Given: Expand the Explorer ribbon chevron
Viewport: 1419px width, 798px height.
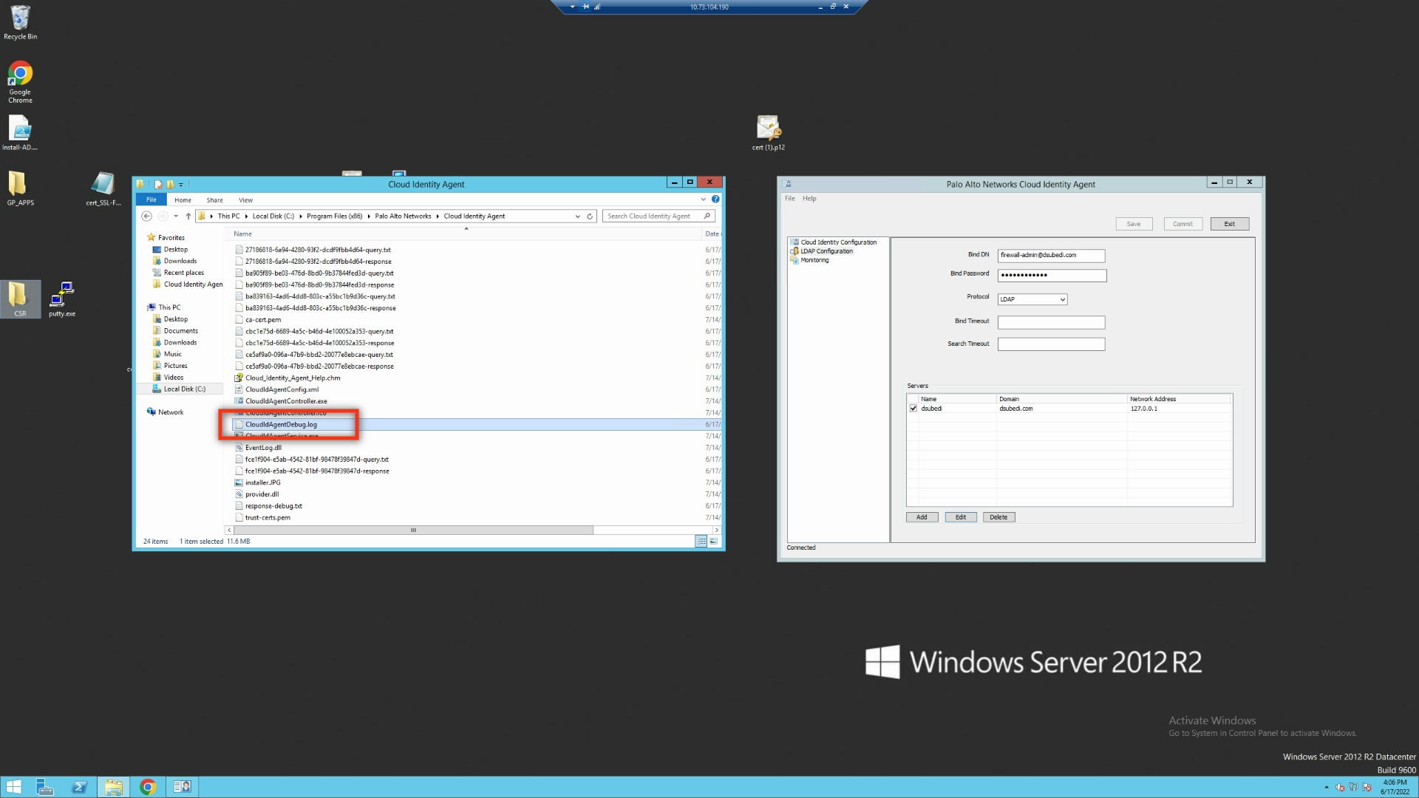Looking at the screenshot, I should 703,199.
